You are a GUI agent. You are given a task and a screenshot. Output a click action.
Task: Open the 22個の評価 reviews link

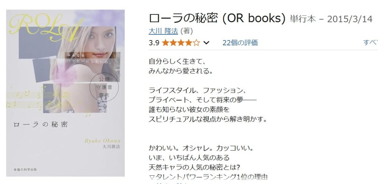240,43
